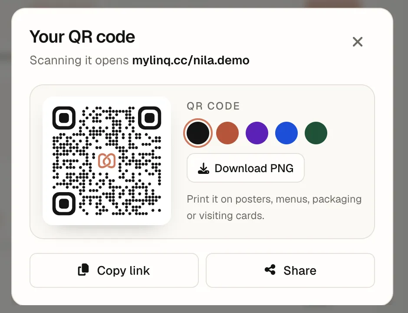This screenshot has height=313, width=408.
Task: Click the Copy link button
Action: coord(114,270)
